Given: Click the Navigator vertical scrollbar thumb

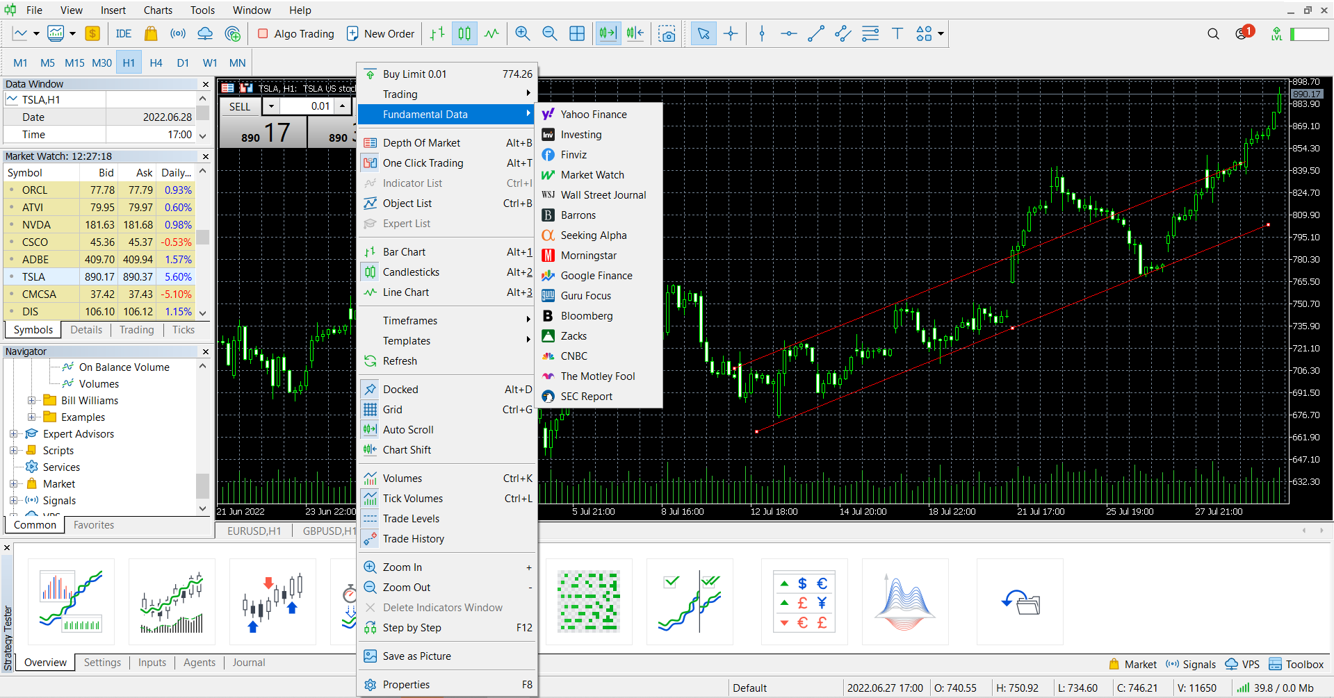Looking at the screenshot, I should click(x=202, y=485).
